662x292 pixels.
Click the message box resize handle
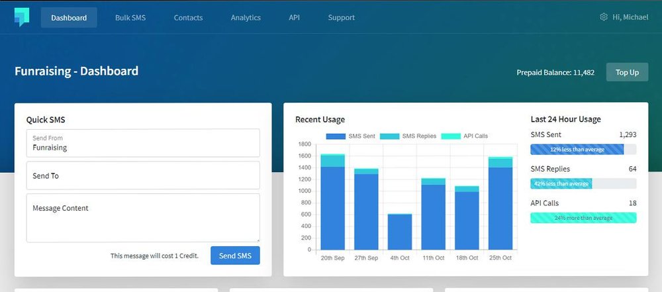(258, 240)
